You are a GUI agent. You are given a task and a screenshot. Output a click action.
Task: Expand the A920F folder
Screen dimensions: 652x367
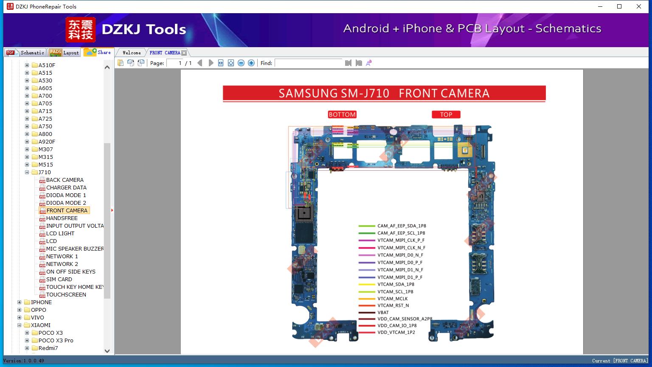click(27, 142)
